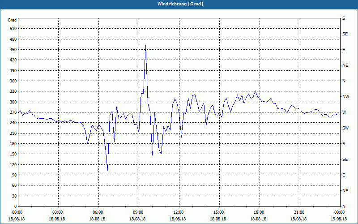Click the NW compass label
The height and width of the screenshot is (224, 358).
coord(345,97)
